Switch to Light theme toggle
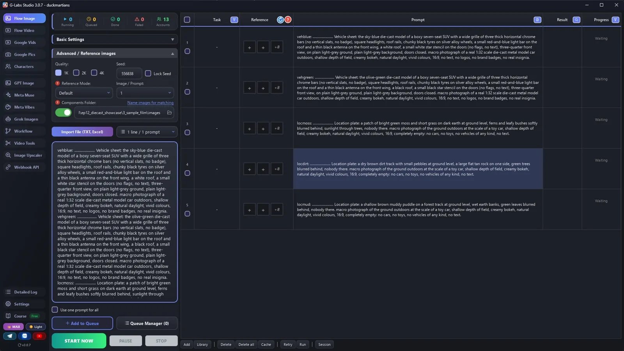Viewport: 624px width, 351px height. (x=36, y=327)
